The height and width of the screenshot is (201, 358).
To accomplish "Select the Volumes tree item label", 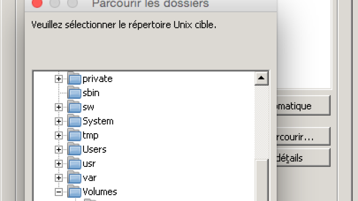I will (100, 191).
